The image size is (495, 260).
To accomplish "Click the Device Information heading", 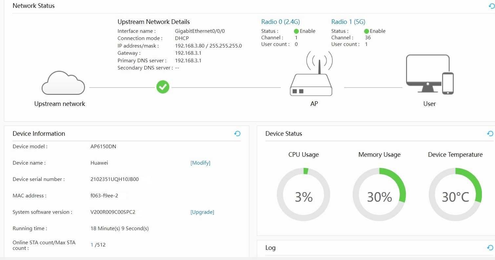I will point(39,133).
